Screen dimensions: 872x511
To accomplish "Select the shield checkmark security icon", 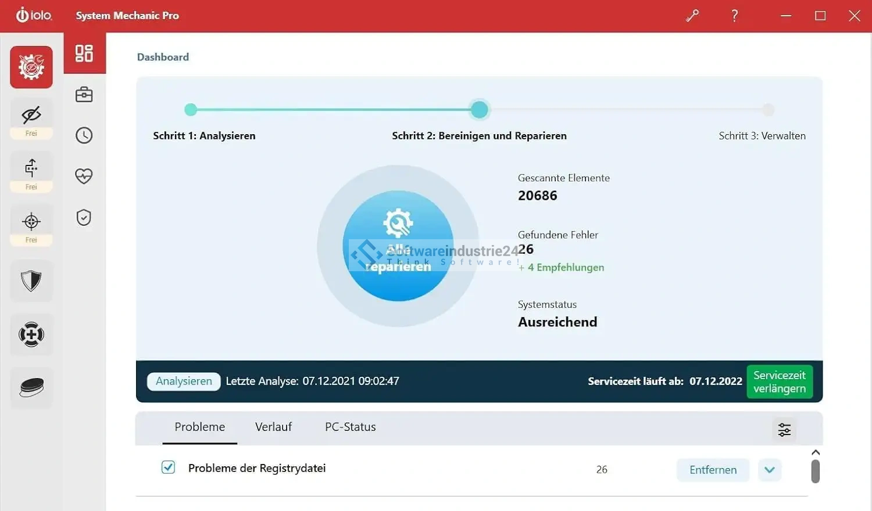I will coord(84,218).
